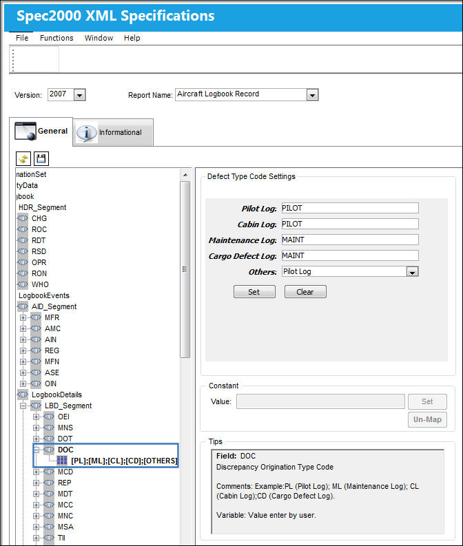Select the LogbookEvents tree item
The width and height of the screenshot is (463, 546).
click(44, 295)
